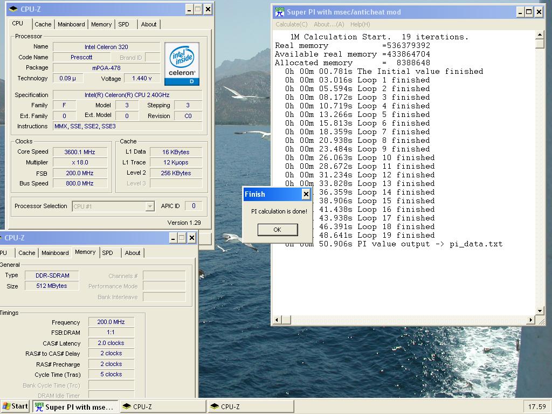Click the APIC ID value field
552x414 pixels.
(194, 206)
